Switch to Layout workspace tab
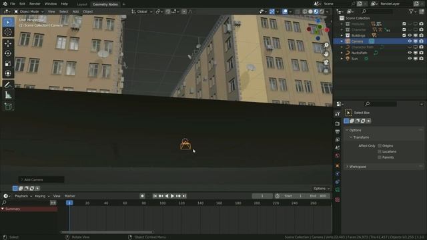The image size is (427, 240). (x=82, y=4)
